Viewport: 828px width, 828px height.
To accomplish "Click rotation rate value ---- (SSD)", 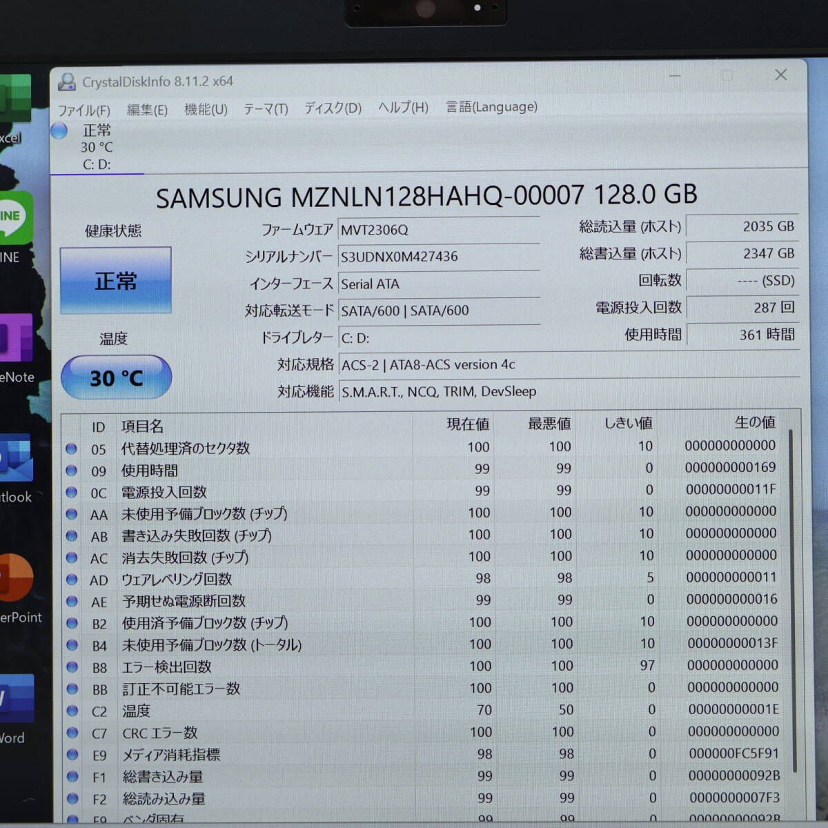I will click(742, 281).
